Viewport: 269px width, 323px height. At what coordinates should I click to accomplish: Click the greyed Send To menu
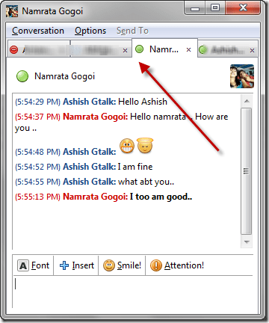tap(132, 31)
